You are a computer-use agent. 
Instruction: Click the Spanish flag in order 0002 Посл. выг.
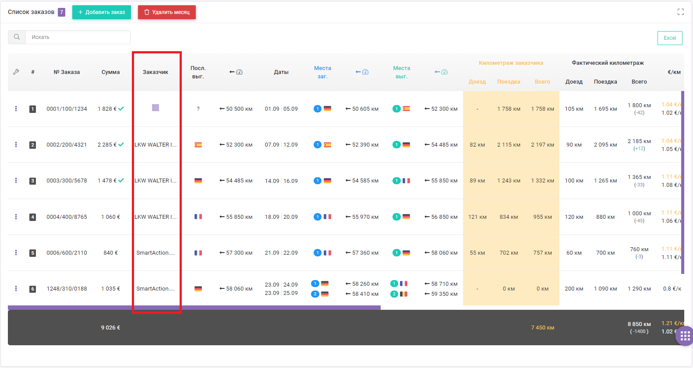coord(198,145)
